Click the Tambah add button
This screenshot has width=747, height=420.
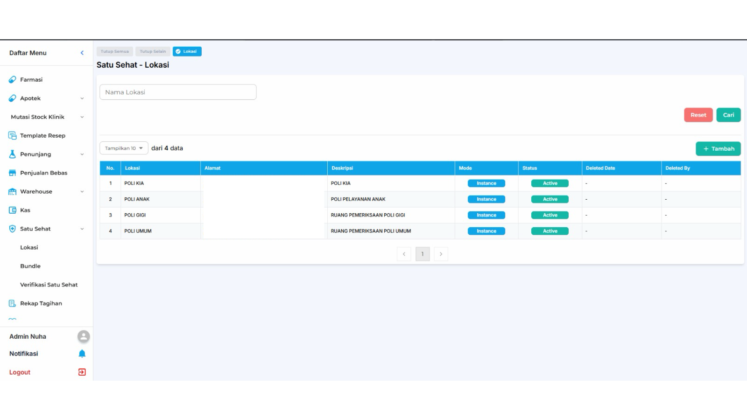point(719,149)
